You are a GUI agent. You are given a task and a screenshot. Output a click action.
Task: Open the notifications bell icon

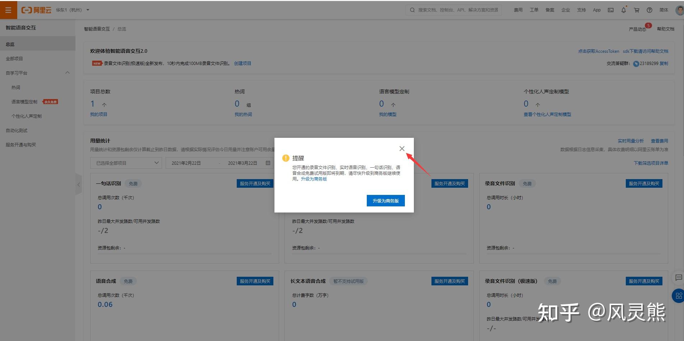(623, 10)
